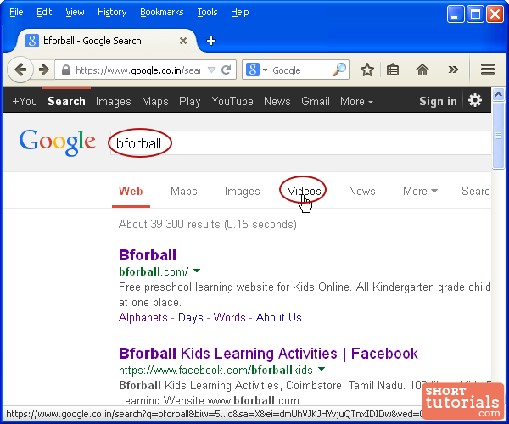Open Play in black Google bar
The image size is (509, 424).
(190, 101)
